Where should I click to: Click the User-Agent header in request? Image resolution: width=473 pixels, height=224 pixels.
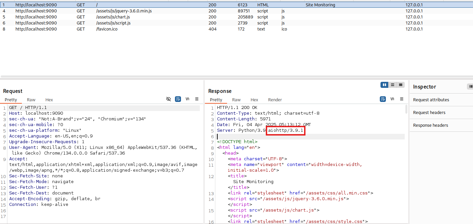point(103,150)
